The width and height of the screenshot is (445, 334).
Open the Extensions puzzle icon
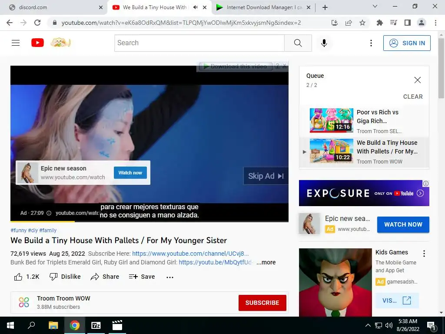379,23
